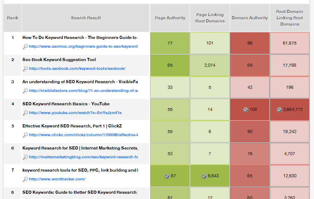This screenshot has height=199, width=314.
Task: Open the www.wordtracker.com link
Action: point(57,179)
